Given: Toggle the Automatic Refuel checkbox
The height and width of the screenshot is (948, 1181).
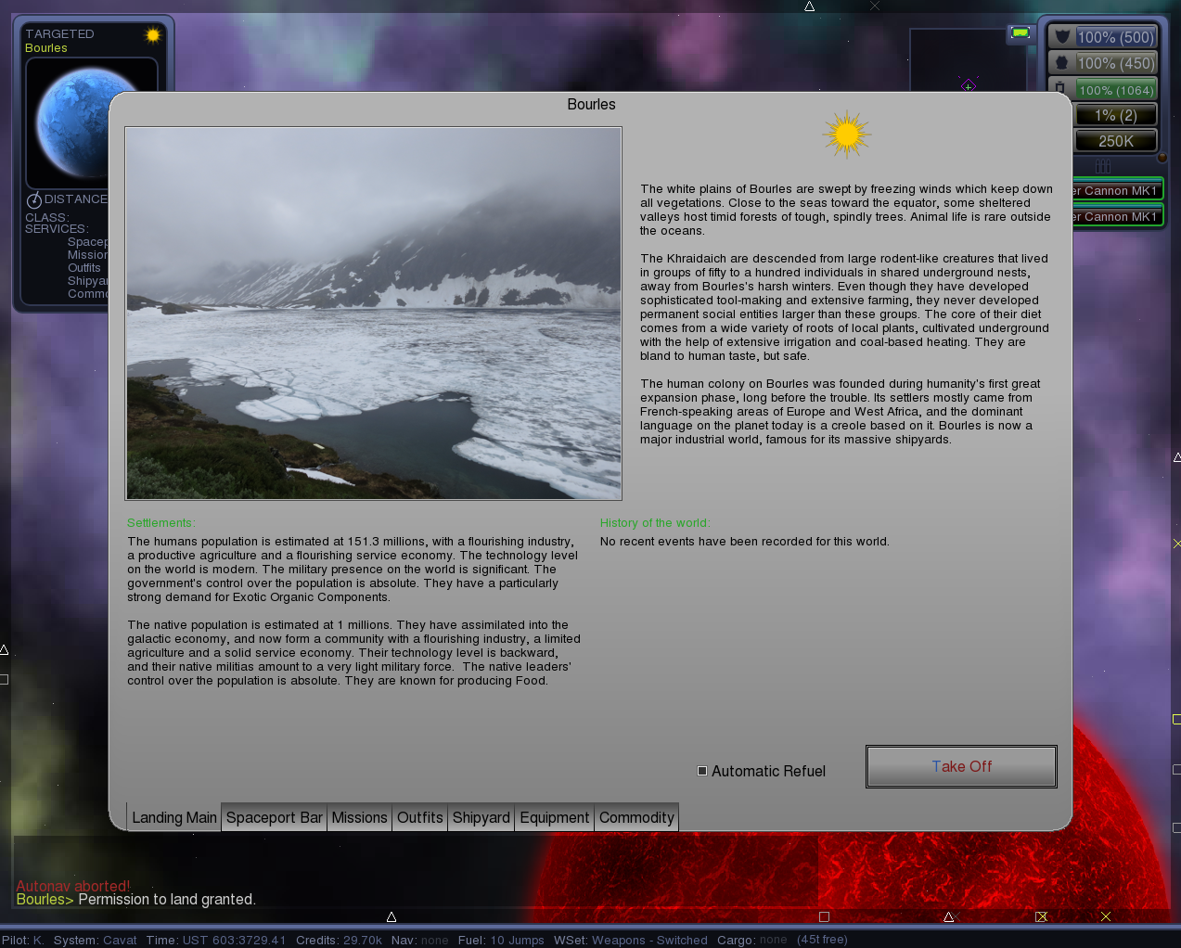Looking at the screenshot, I should [702, 771].
